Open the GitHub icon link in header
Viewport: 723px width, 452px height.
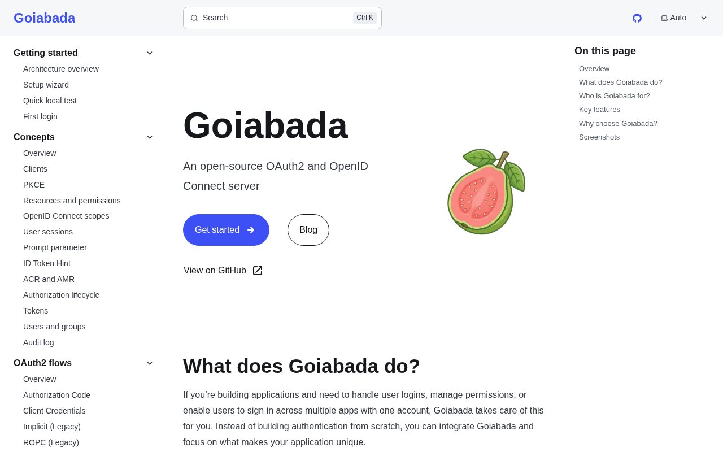[x=637, y=18]
